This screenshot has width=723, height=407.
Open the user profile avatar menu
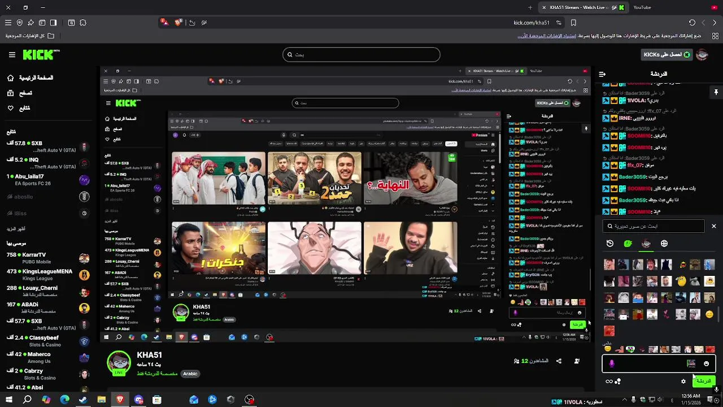tap(702, 55)
